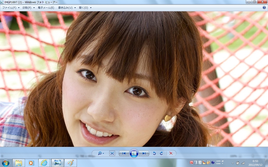The height and width of the screenshot is (167, 268).
Task: Click the displayed photo in viewer
Action: [134, 79]
